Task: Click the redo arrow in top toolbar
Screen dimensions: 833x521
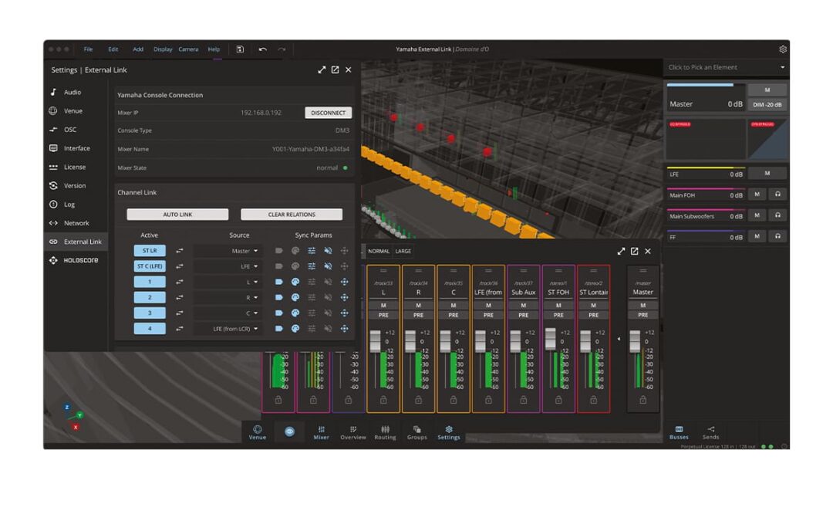Action: (282, 49)
